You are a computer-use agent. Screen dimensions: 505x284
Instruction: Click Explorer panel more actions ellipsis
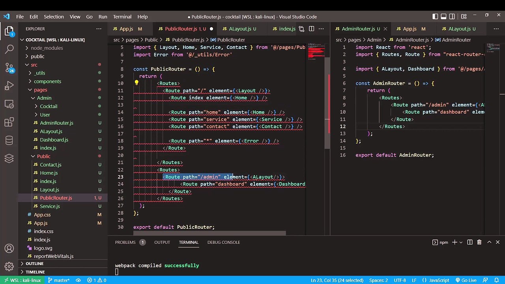[99, 29]
